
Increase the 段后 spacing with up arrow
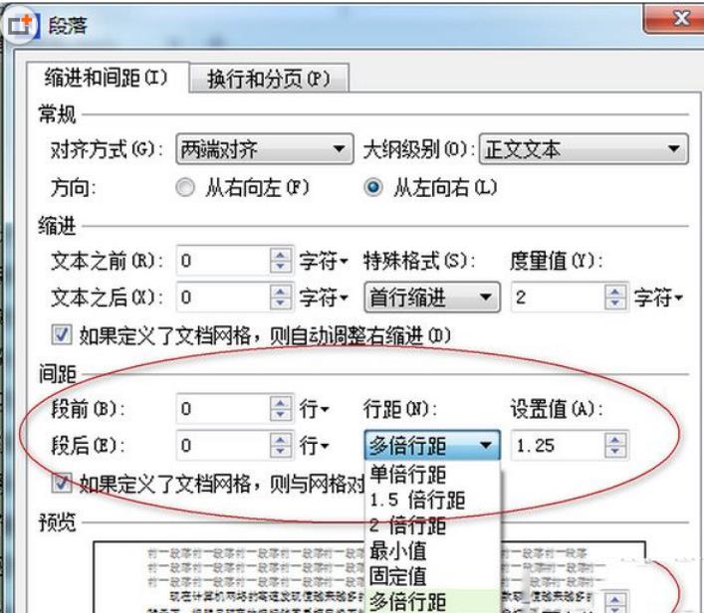[281, 439]
